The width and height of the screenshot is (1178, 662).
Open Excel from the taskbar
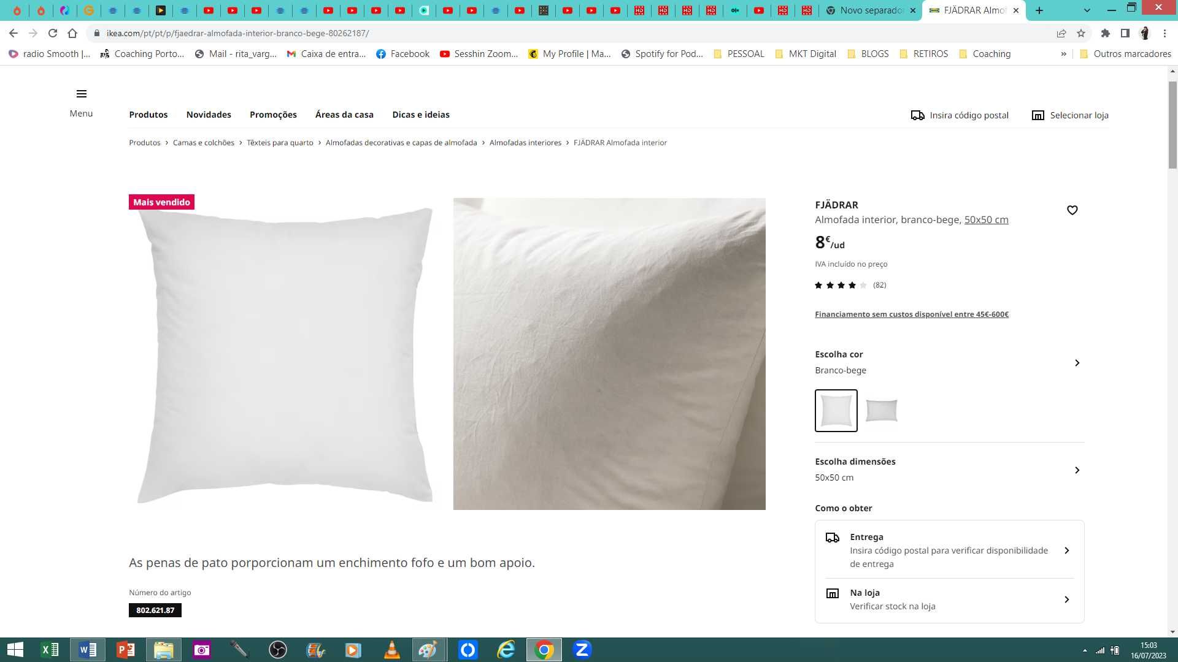click(x=50, y=650)
